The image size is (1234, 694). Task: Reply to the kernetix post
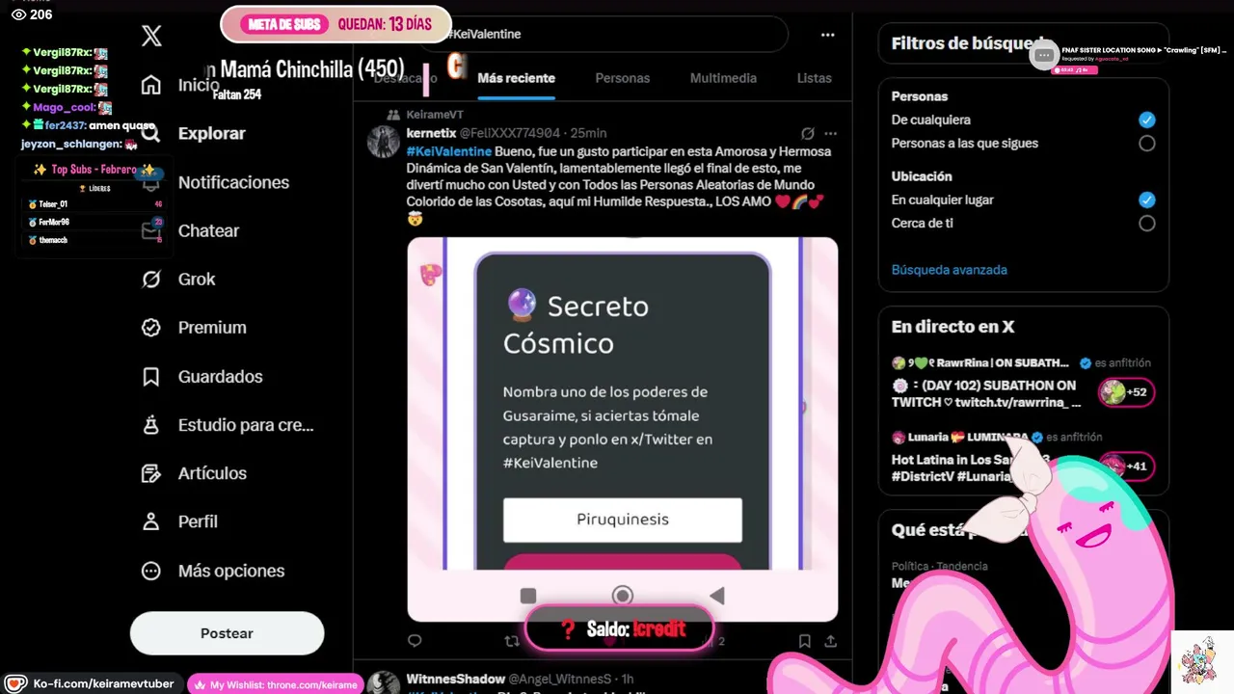[x=415, y=641]
